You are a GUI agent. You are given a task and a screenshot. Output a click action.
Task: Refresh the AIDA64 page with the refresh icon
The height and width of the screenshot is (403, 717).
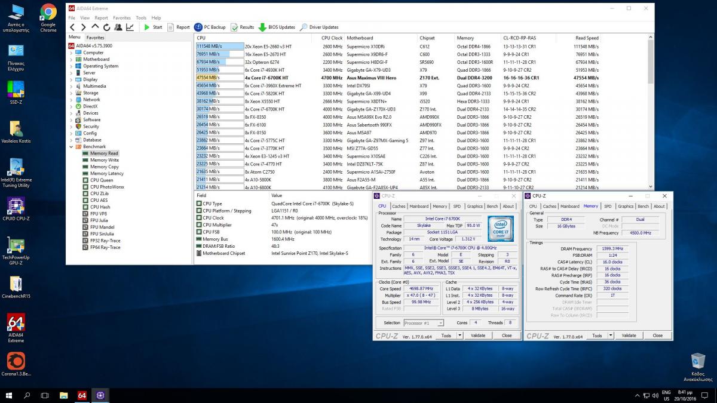pyautogui.click(x=107, y=27)
